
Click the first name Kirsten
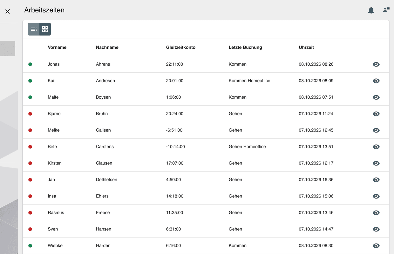click(55, 163)
